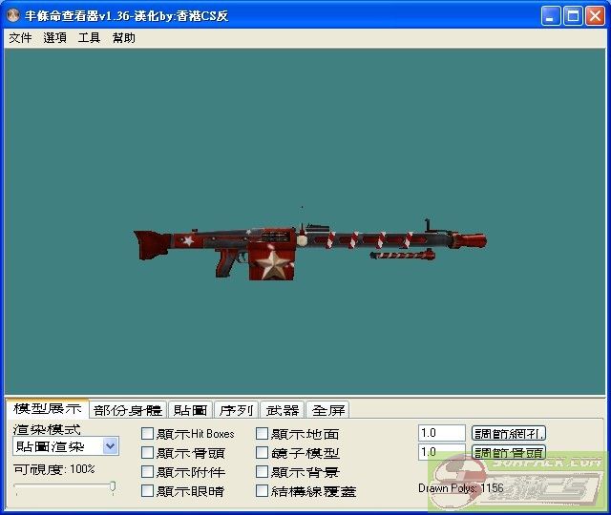Switch to the 部份身體 tab

pyautogui.click(x=128, y=410)
